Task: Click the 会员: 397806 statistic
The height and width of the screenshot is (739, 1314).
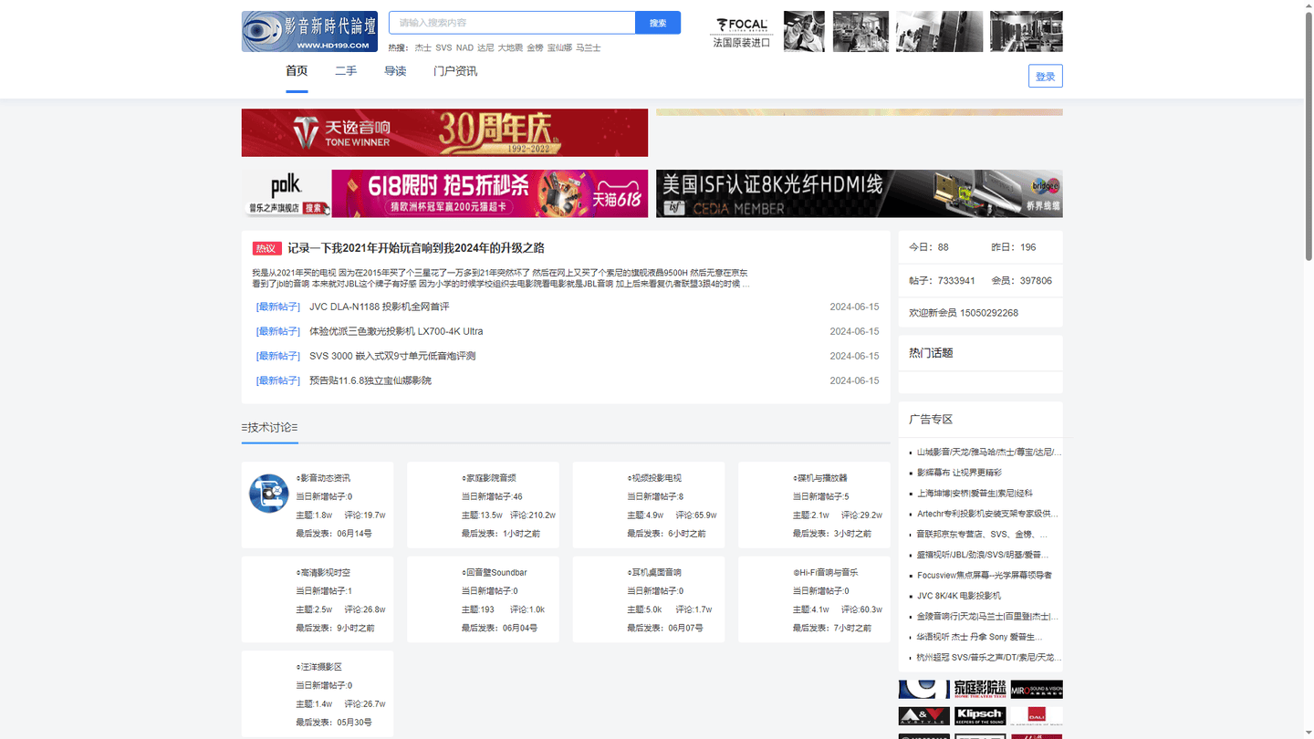Action: click(x=1022, y=281)
